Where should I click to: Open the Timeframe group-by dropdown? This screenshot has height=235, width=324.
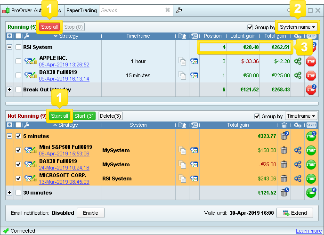coord(301,116)
